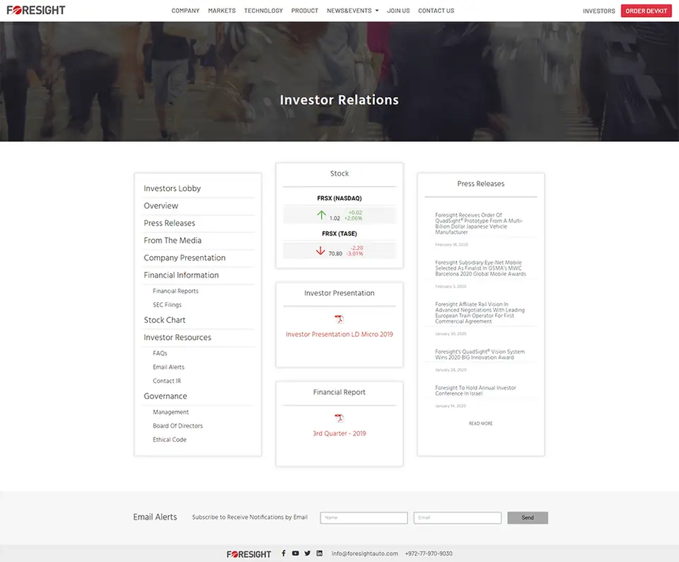Send the email alerts subscription
This screenshot has width=679, height=562.
pyautogui.click(x=528, y=518)
